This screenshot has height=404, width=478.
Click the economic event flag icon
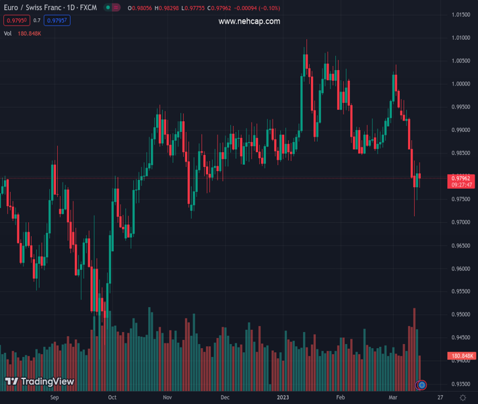pos(421,384)
